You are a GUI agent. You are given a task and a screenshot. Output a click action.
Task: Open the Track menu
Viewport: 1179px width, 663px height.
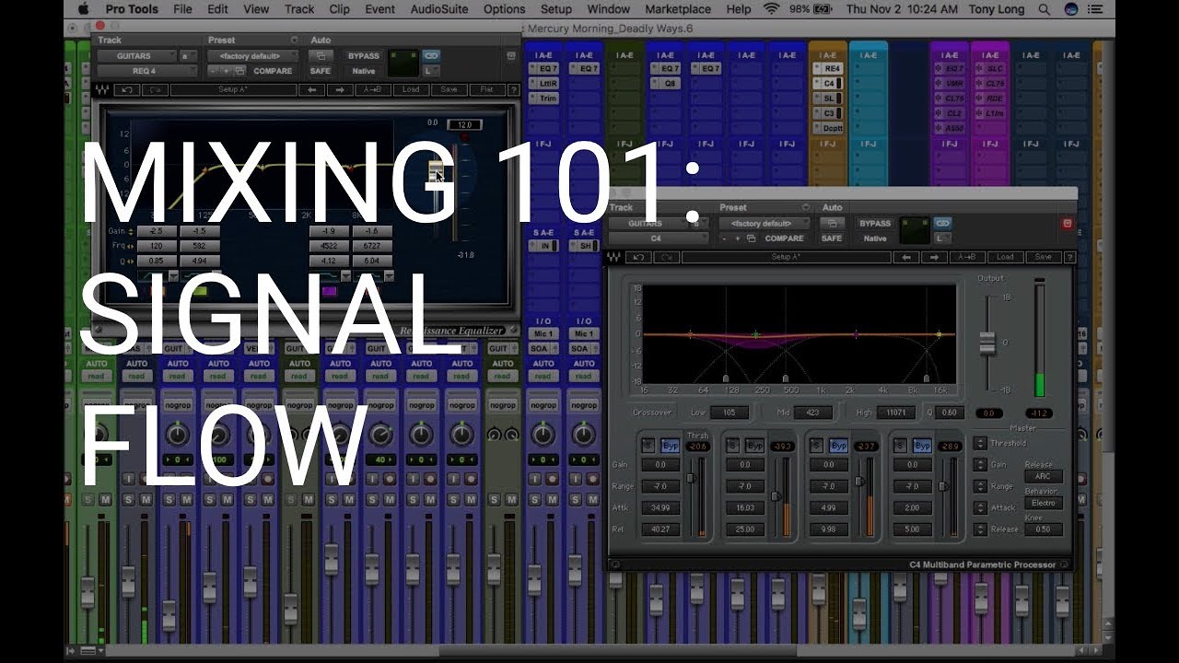click(x=299, y=9)
